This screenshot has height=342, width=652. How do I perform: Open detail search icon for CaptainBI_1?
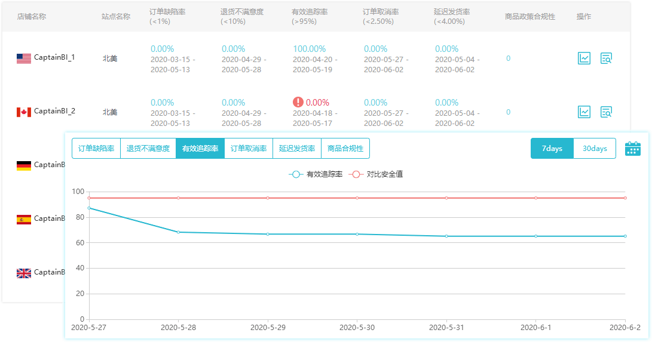tap(606, 58)
